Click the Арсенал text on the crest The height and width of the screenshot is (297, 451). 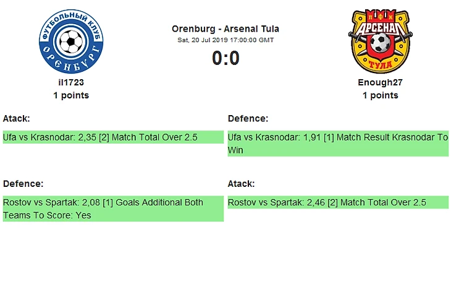[x=380, y=27]
